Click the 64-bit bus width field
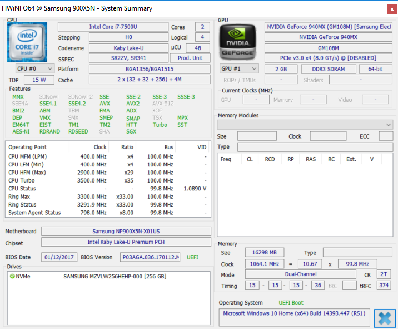This screenshot has width=398, height=329. [x=375, y=69]
